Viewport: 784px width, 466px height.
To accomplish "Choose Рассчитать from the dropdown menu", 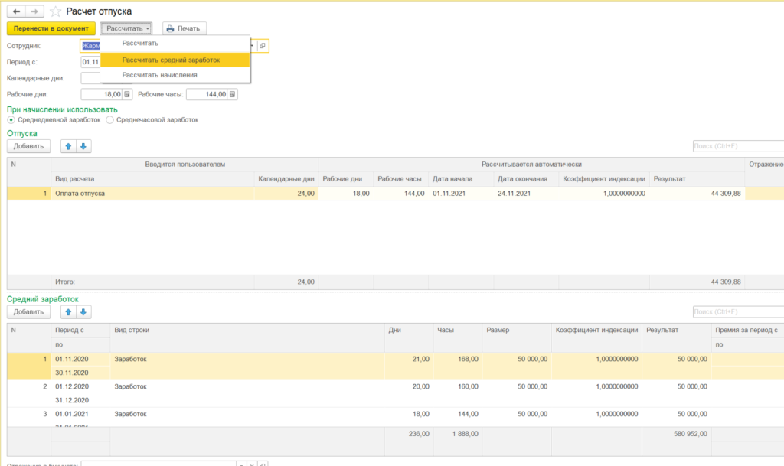I will [175, 44].
